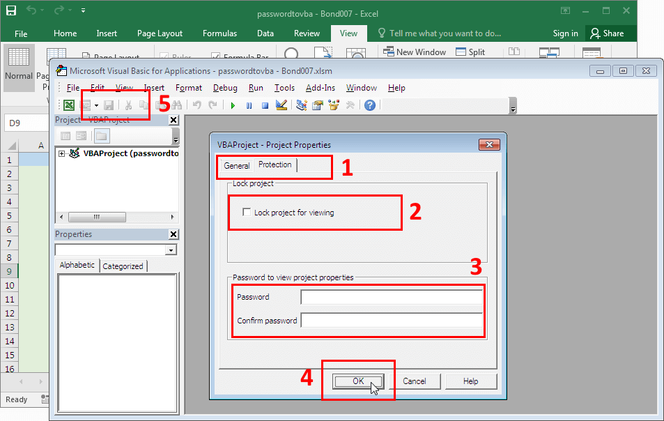Enable Lock project for viewing checkbox
Viewport: 664px width, 421px height.
[247, 213]
